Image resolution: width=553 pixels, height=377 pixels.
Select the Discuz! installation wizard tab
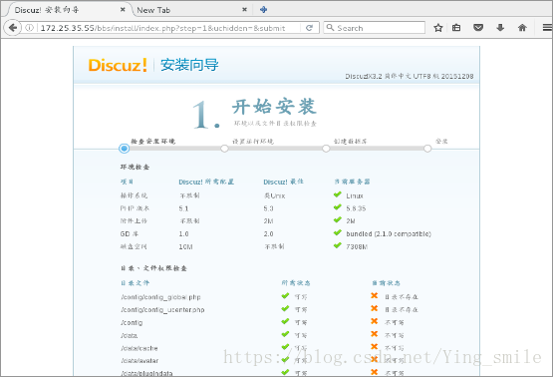click(x=67, y=10)
